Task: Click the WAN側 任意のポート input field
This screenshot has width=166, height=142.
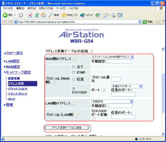Action: pyautogui.click(x=123, y=94)
